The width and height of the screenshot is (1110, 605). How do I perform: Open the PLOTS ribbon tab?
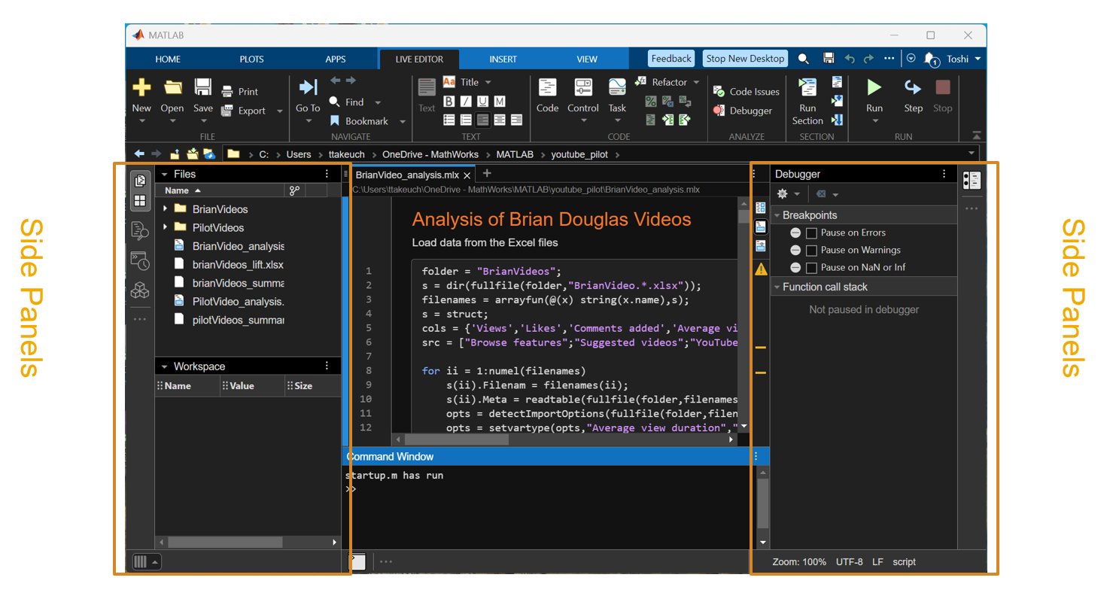(x=251, y=59)
